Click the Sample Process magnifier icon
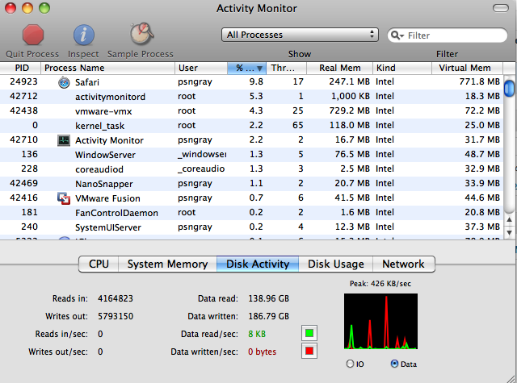Image resolution: width=517 pixels, height=383 pixels. click(x=141, y=34)
